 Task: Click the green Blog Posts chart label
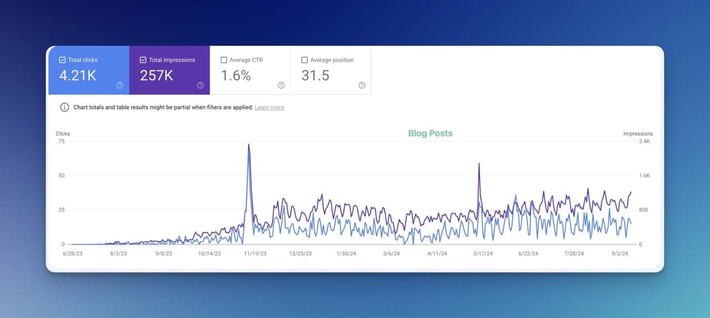(x=430, y=134)
